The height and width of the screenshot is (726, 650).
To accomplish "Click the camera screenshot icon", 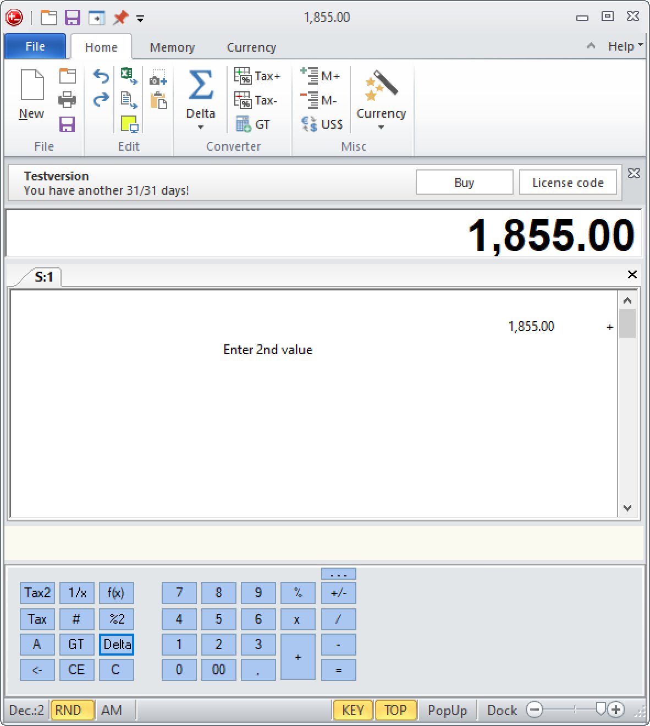I will pos(158,78).
